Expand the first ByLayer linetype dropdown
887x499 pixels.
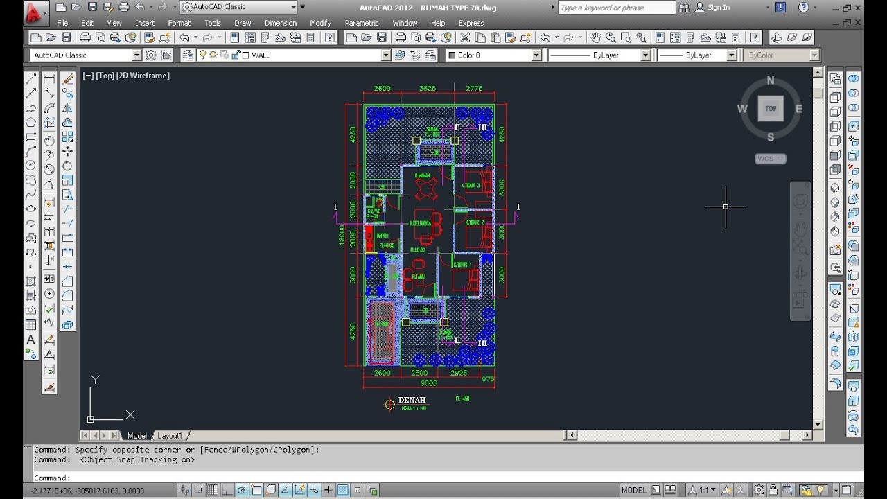[x=645, y=55]
